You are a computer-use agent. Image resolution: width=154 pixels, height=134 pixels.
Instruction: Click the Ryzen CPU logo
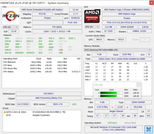(11, 16)
